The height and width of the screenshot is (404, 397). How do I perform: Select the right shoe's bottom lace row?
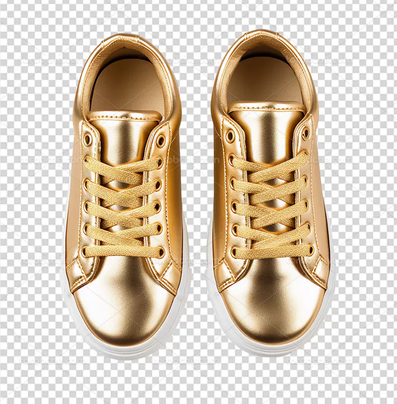[271, 252]
